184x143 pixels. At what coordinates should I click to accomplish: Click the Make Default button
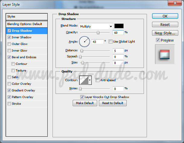(x=85, y=103)
